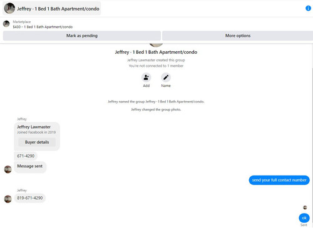Click Jeffrey named the group notice
Screen dimensions: 313x228
click(156, 102)
